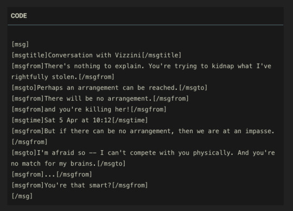Click the Conversation with Vizzini title line
The width and height of the screenshot is (293, 211).
click(x=97, y=55)
